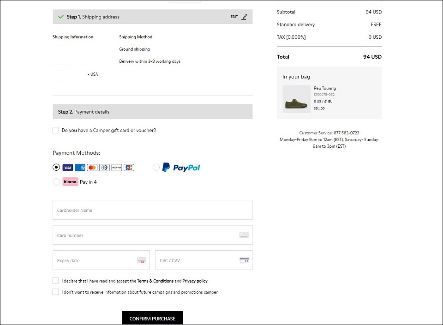Click the Discover card icon

(x=116, y=168)
